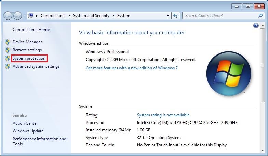The width and height of the screenshot is (268, 156).
Task: Open Action Center link
Action: click(25, 123)
